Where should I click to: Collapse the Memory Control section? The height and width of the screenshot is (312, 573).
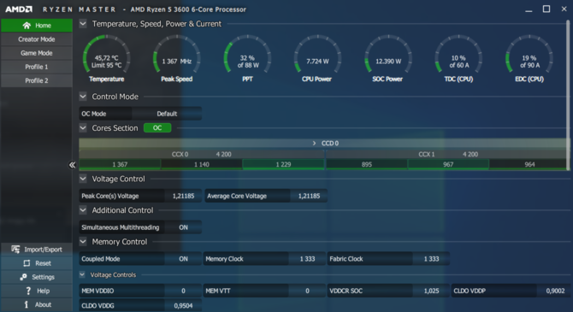click(83, 242)
